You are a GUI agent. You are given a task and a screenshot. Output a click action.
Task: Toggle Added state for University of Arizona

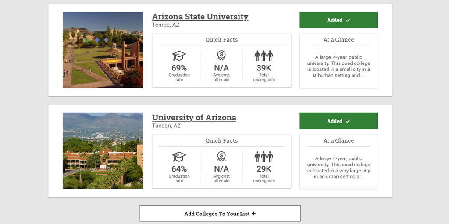(339, 121)
